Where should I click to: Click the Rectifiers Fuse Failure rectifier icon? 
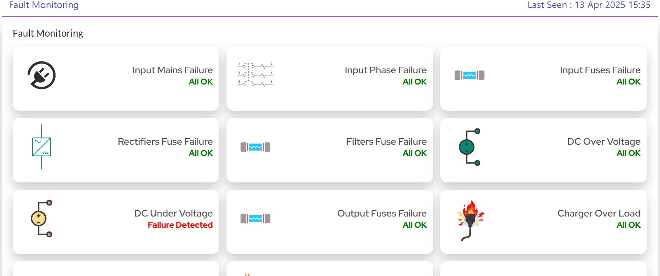(41, 147)
